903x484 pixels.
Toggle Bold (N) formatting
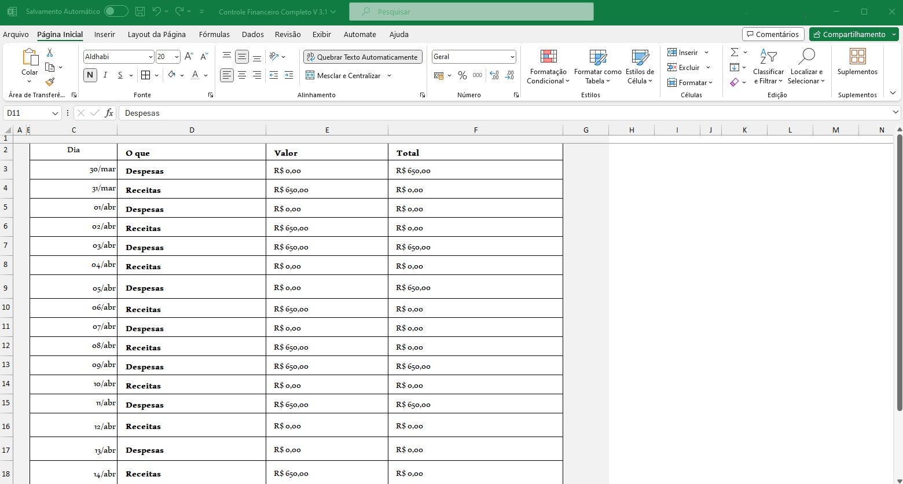[x=90, y=75]
